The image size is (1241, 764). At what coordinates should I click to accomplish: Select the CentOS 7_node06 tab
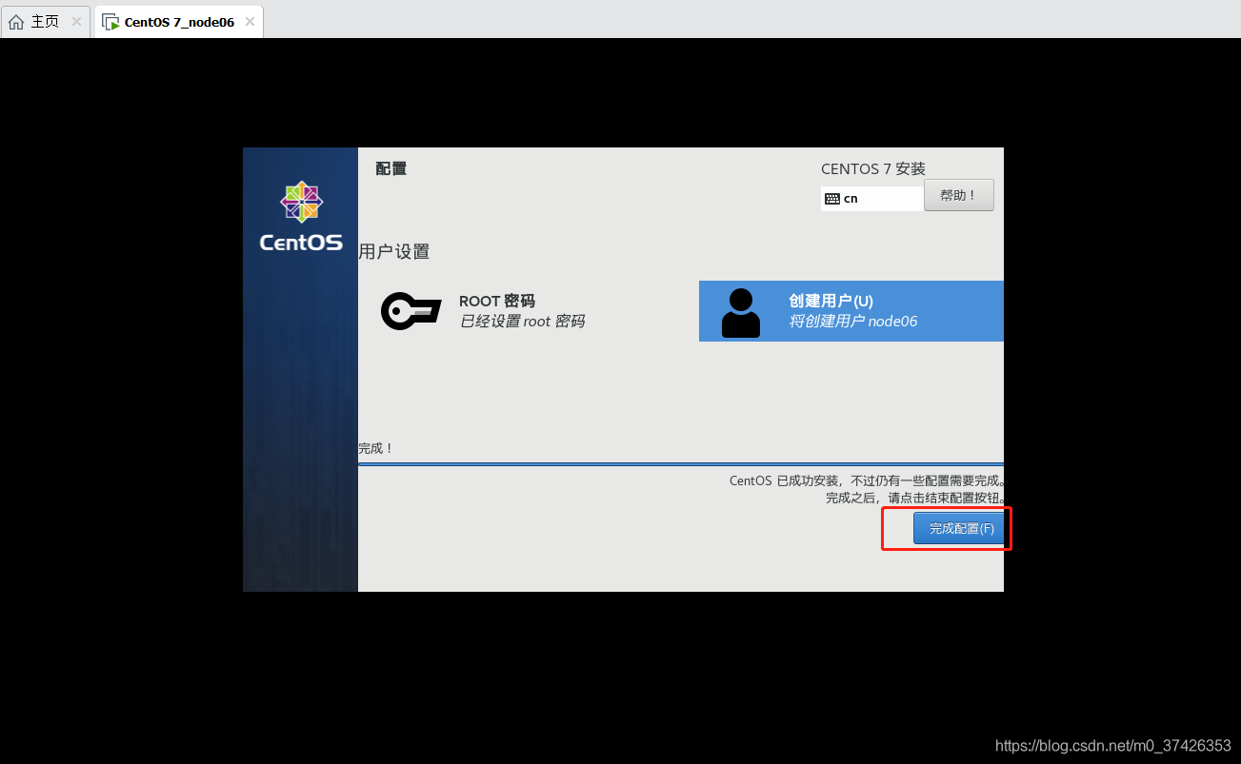click(x=179, y=22)
